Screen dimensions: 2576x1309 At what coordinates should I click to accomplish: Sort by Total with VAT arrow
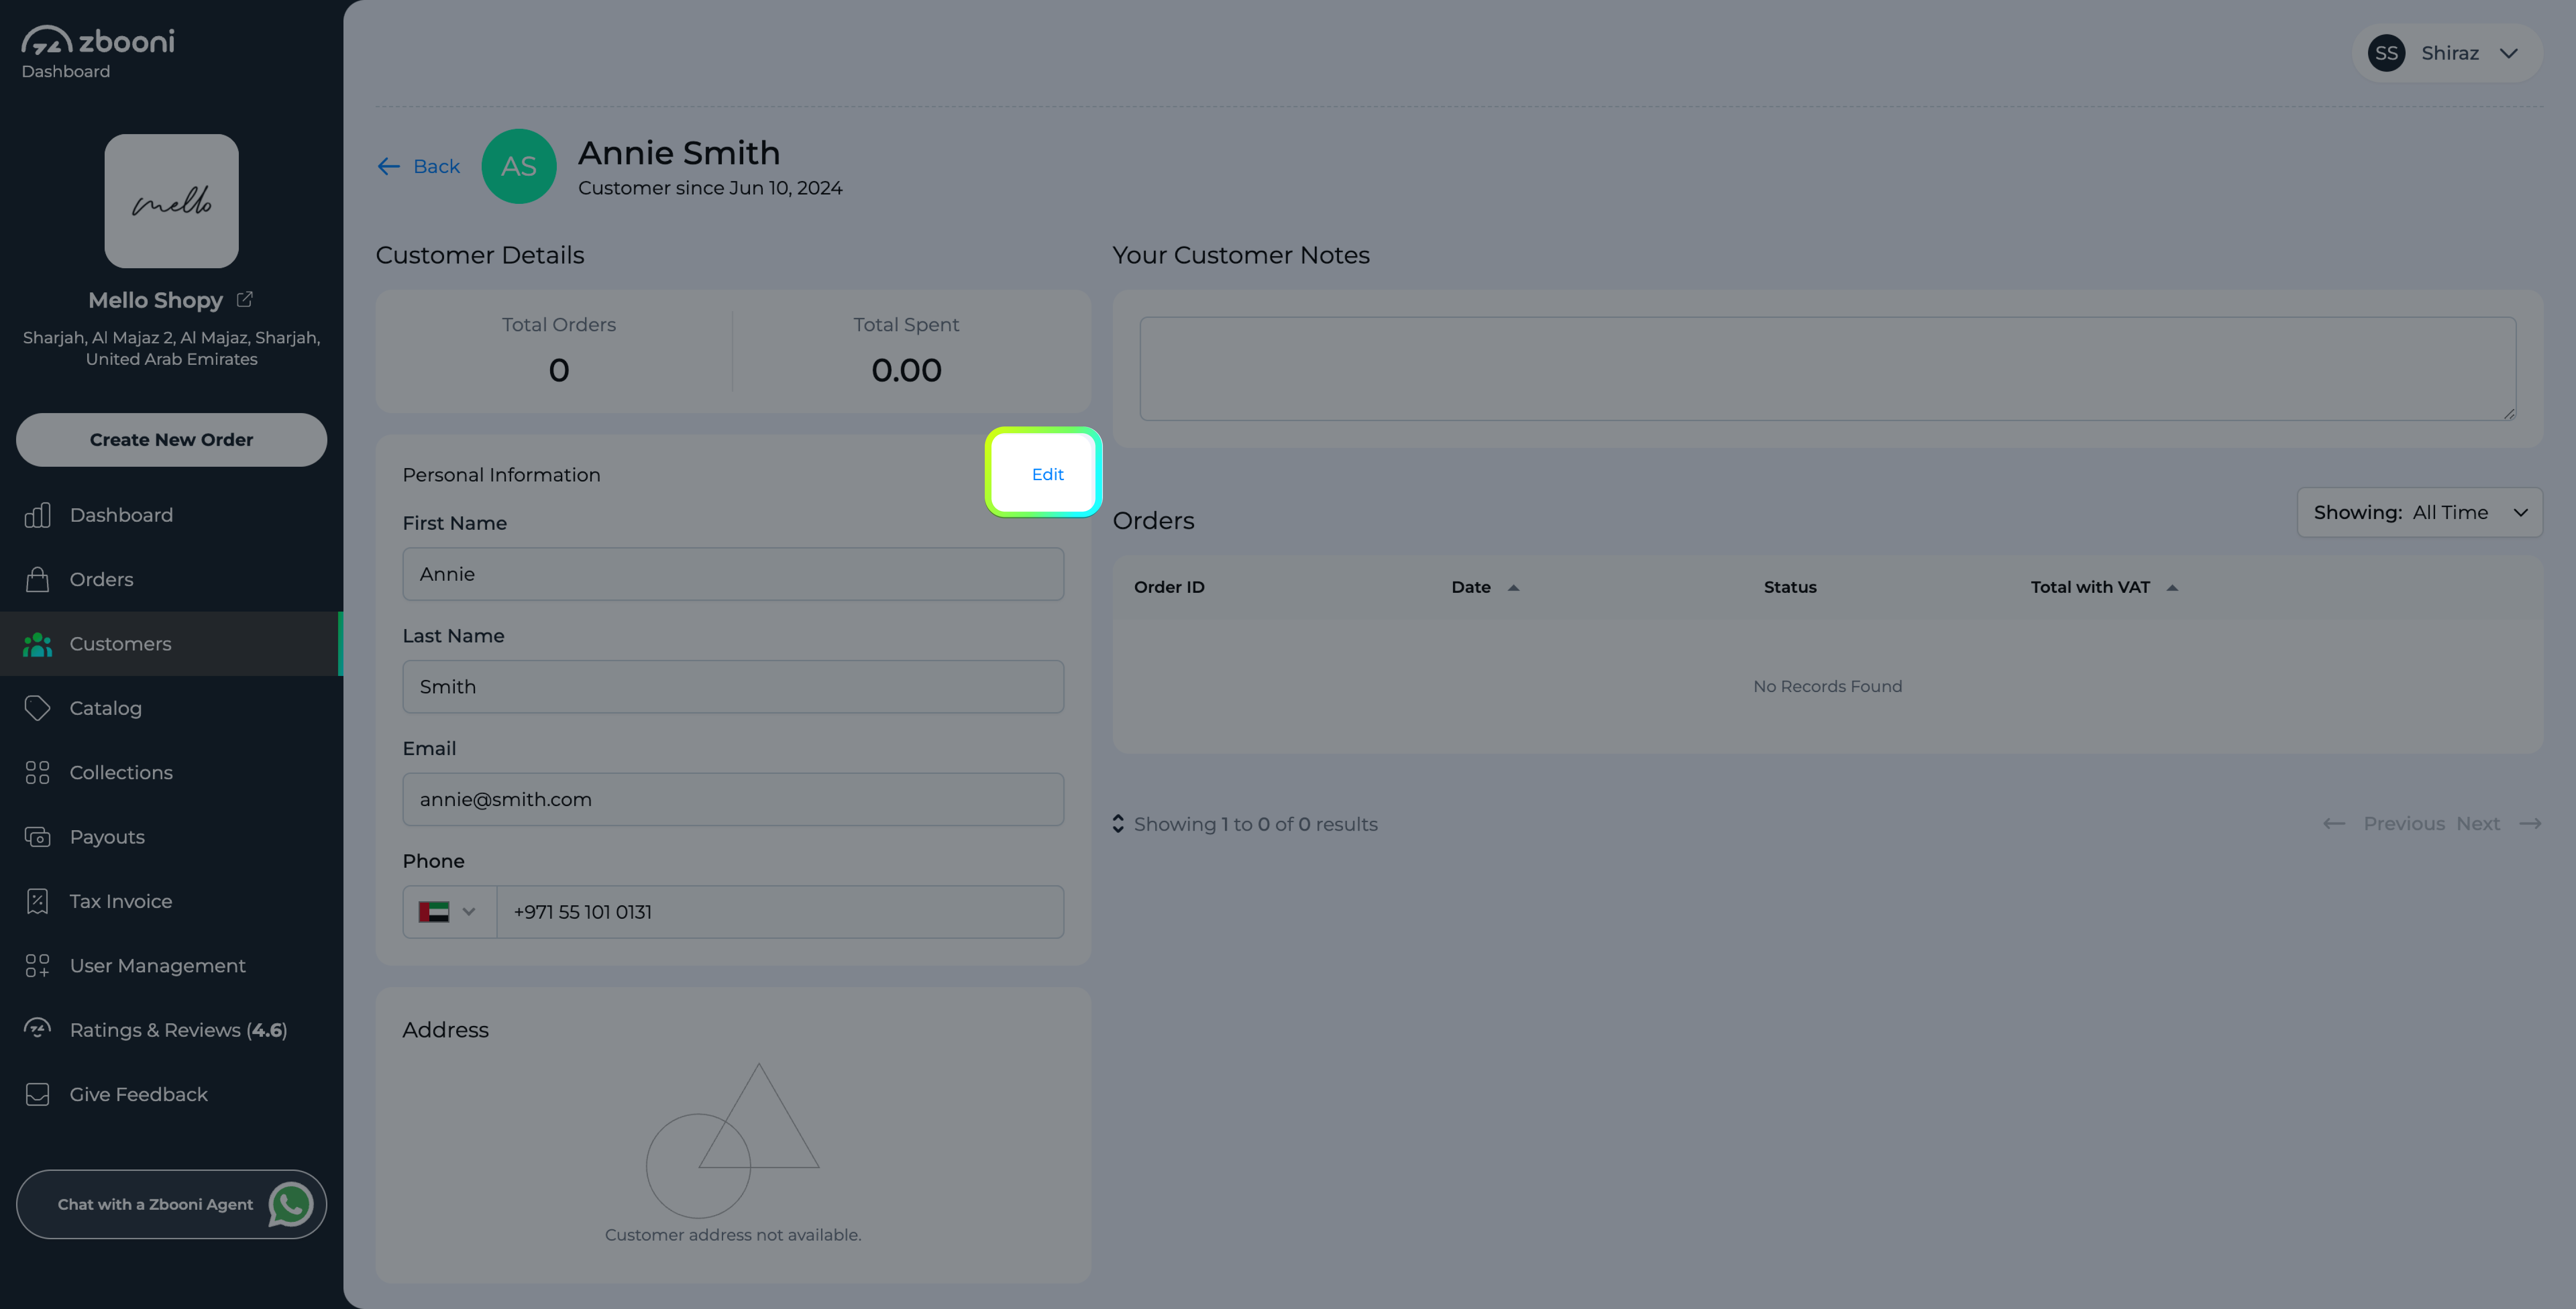(x=2172, y=588)
